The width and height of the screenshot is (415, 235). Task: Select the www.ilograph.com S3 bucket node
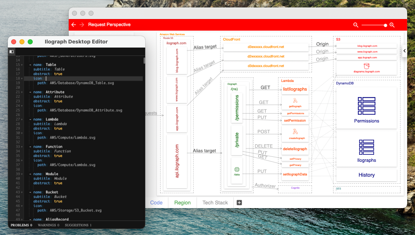[367, 52]
